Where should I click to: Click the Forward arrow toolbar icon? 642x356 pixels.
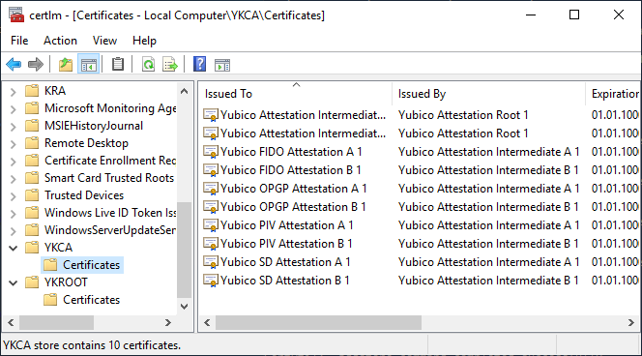click(36, 64)
